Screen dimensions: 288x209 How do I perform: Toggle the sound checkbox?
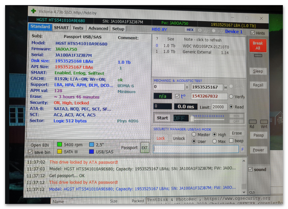click(250, 169)
